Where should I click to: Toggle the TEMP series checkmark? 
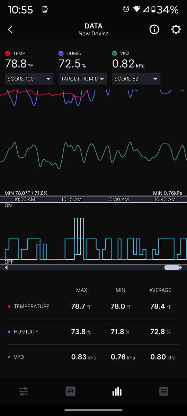pos(8,53)
